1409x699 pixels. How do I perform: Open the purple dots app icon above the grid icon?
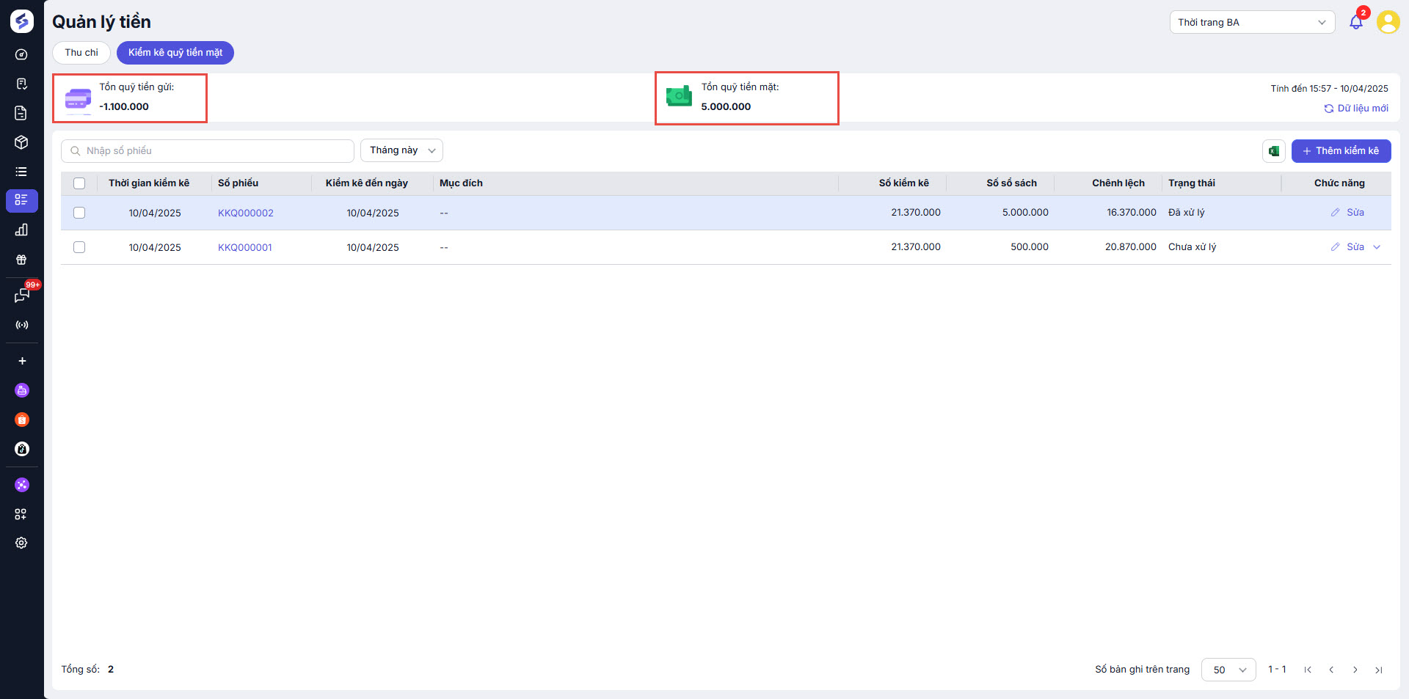22,485
